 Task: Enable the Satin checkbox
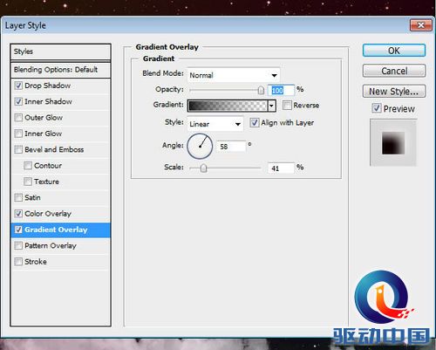18,197
